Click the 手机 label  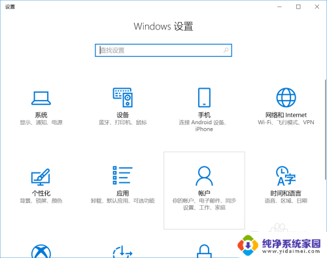pyautogui.click(x=204, y=115)
